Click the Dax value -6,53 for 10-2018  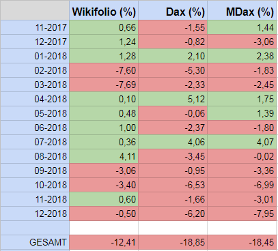coord(173,185)
